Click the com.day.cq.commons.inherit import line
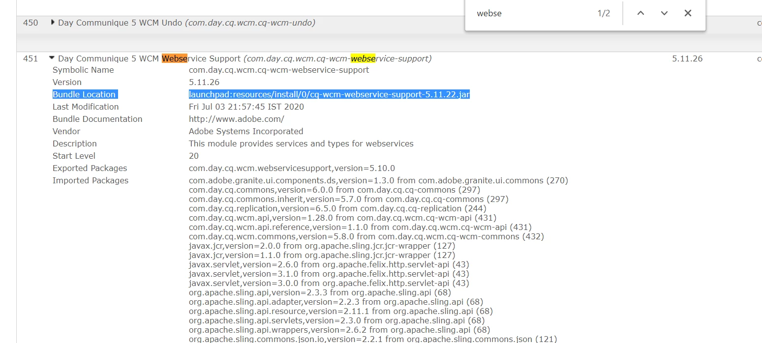This screenshot has width=762, height=343. point(349,199)
